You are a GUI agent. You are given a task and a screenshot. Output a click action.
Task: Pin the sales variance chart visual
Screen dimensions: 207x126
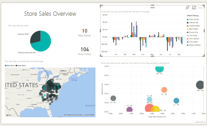click(x=187, y=8)
